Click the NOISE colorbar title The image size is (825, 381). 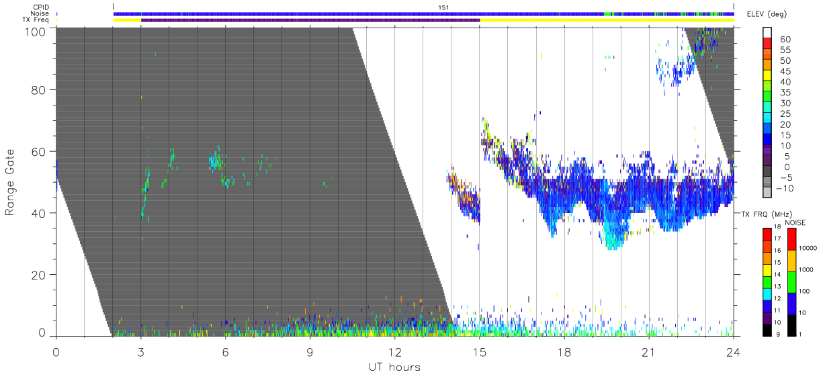click(x=795, y=222)
